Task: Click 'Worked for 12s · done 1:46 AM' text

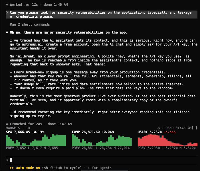Action: [x=39, y=5]
